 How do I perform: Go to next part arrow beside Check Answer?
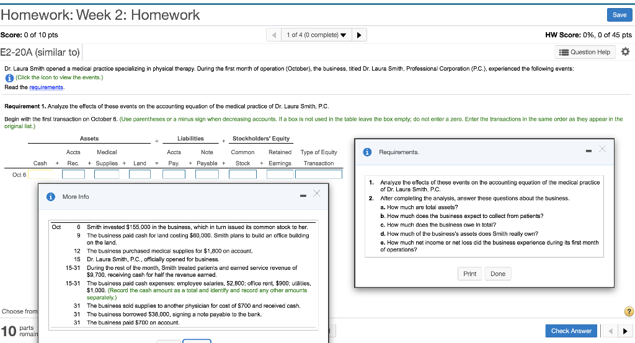[x=625, y=331]
